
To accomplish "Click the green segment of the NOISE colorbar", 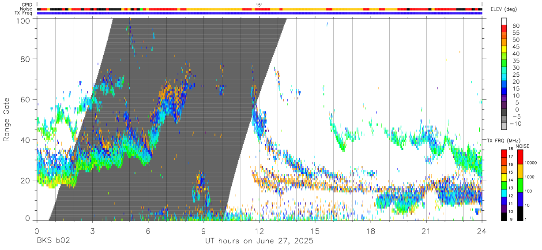I will click(x=520, y=185).
